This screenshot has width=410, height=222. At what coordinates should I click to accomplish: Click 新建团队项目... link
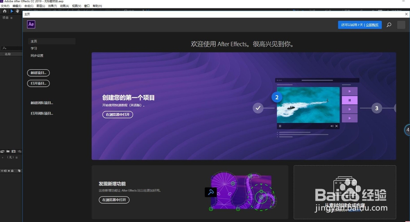pyautogui.click(x=42, y=103)
